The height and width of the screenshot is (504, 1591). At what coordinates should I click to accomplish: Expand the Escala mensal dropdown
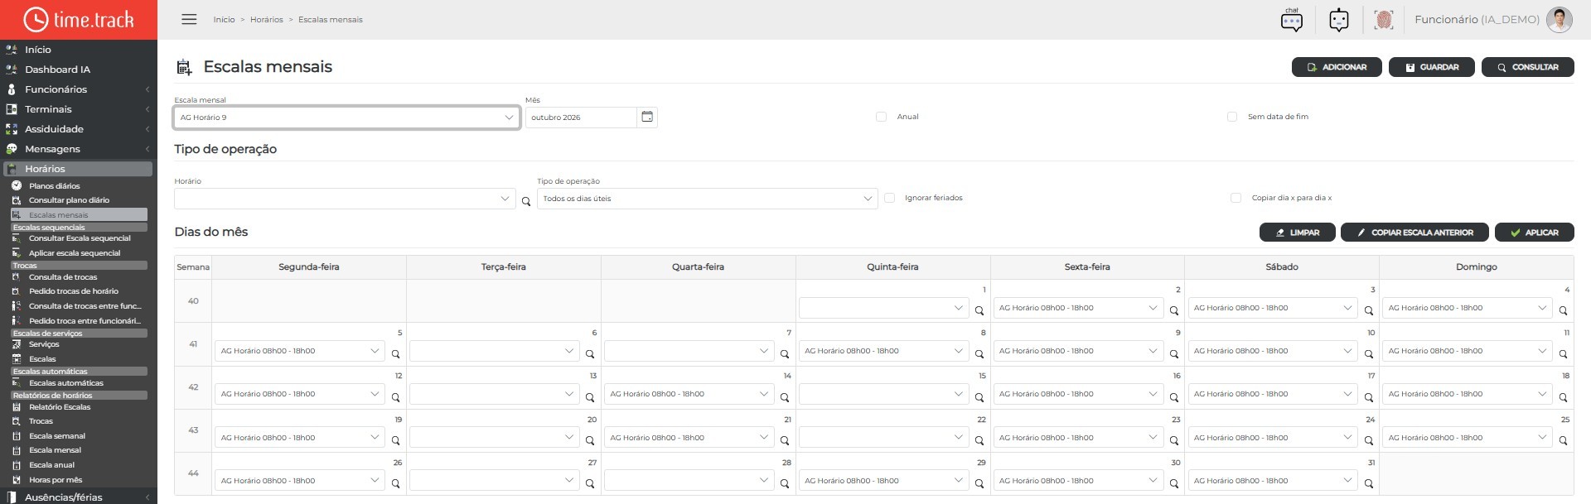(346, 118)
